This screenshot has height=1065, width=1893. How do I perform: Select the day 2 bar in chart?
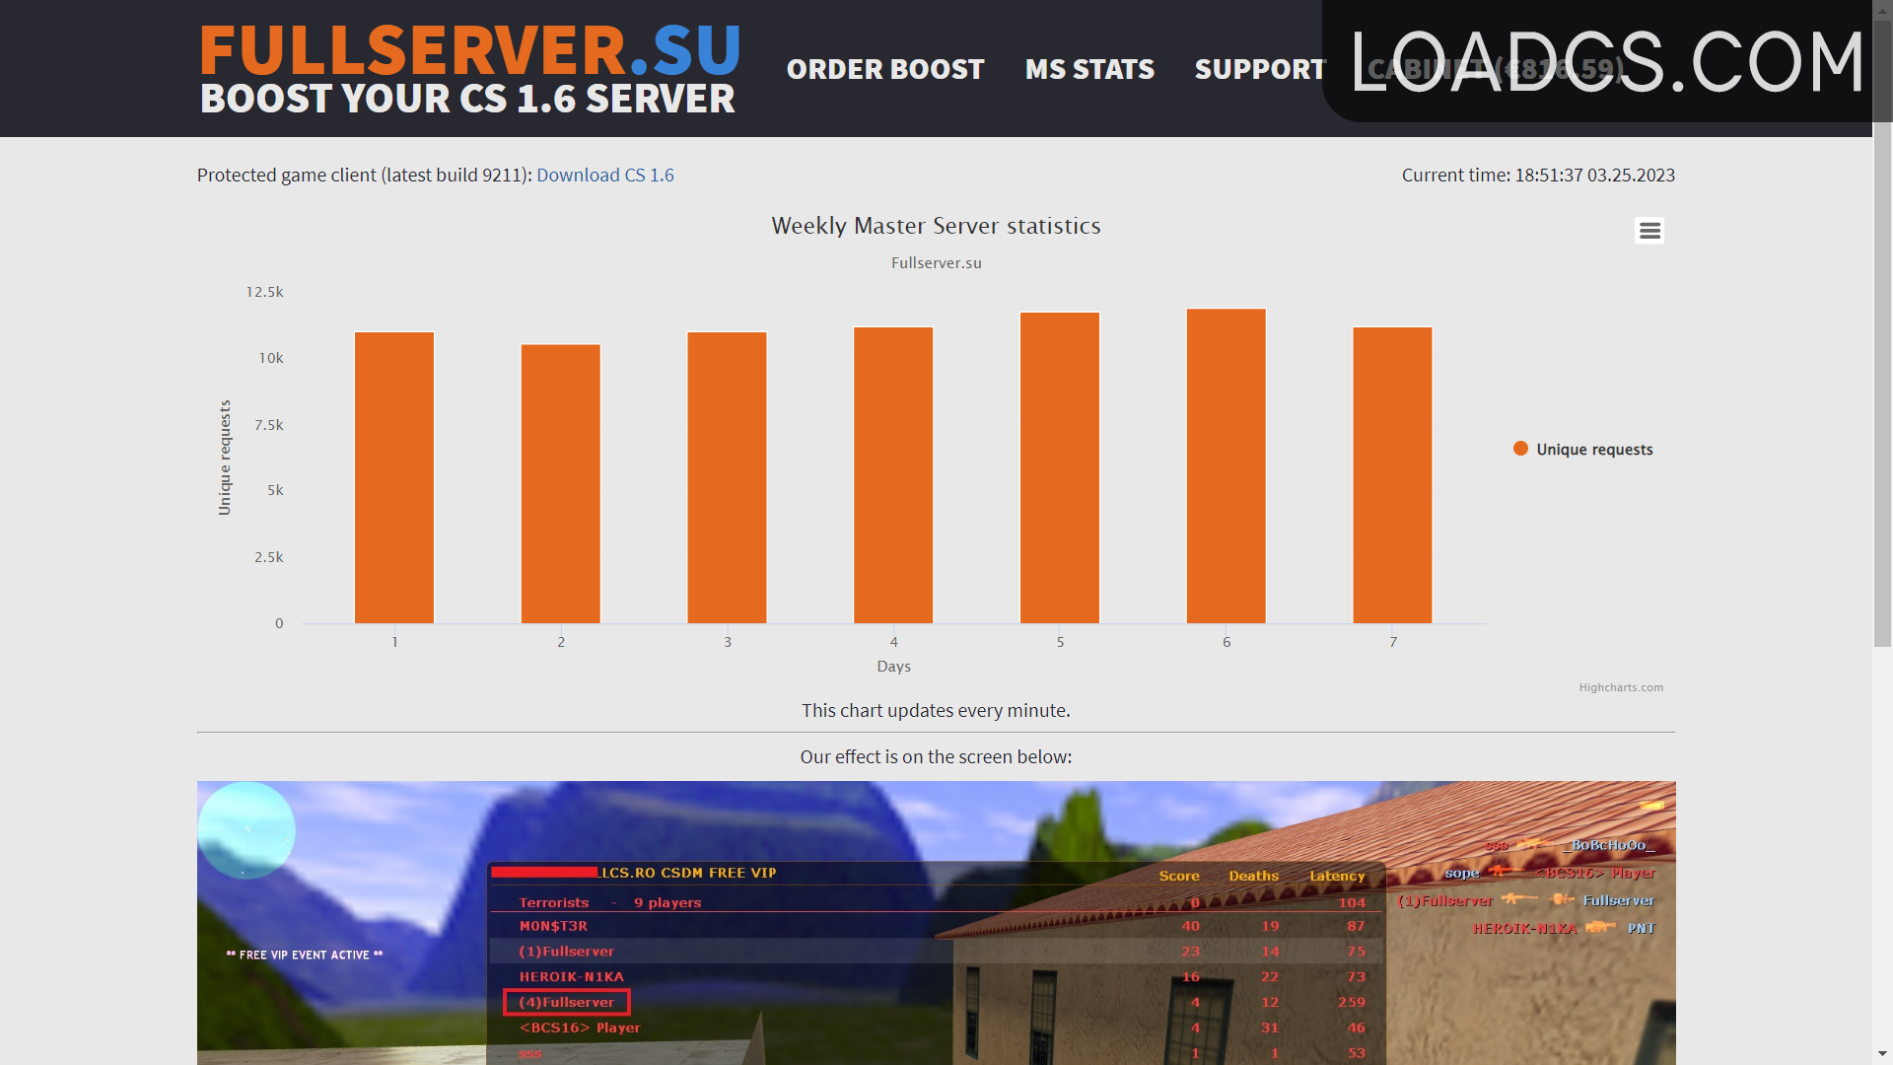pyautogui.click(x=561, y=483)
